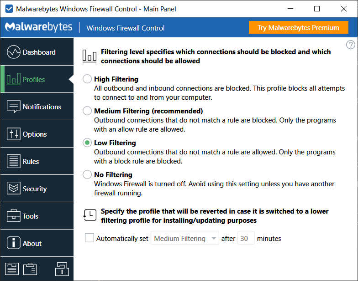Click the Security shield icon

click(x=14, y=189)
